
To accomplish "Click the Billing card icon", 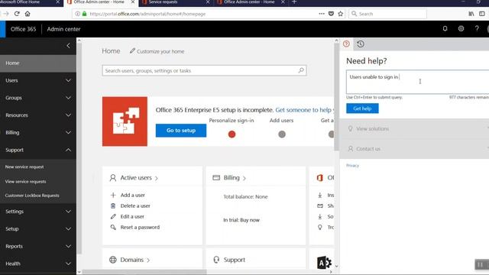I will [216, 178].
